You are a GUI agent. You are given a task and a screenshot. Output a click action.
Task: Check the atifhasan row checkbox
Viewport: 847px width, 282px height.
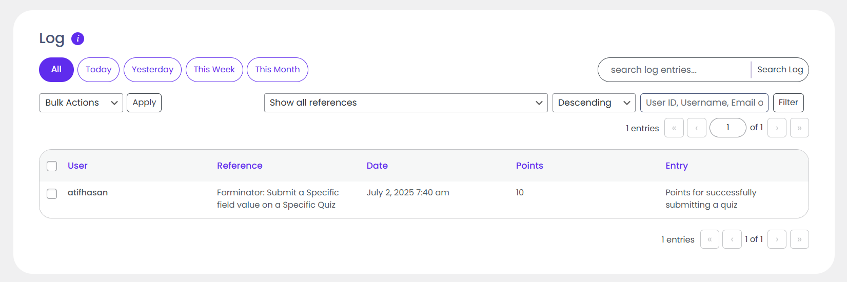point(52,194)
